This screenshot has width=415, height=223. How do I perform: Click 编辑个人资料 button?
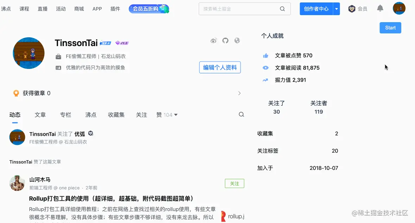click(220, 67)
